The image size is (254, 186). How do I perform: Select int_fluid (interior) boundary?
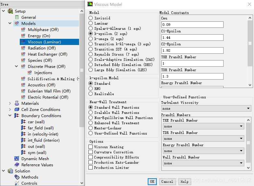point(43,140)
